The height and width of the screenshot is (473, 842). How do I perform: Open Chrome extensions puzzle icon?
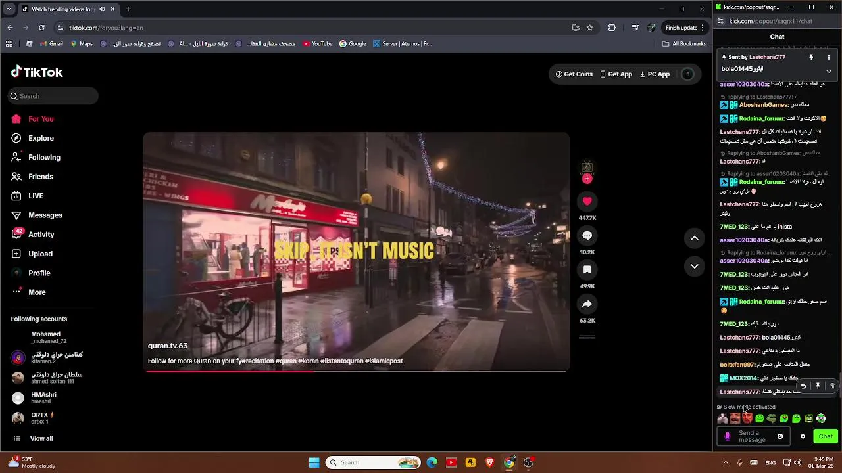point(612,28)
